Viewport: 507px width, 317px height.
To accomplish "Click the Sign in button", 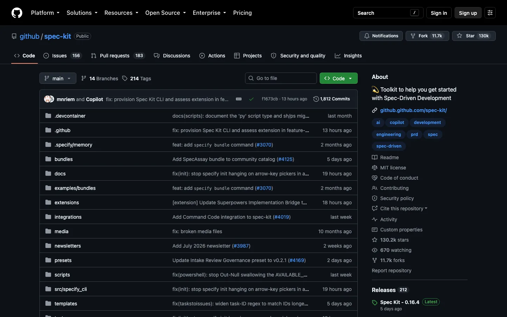I will click(x=439, y=13).
